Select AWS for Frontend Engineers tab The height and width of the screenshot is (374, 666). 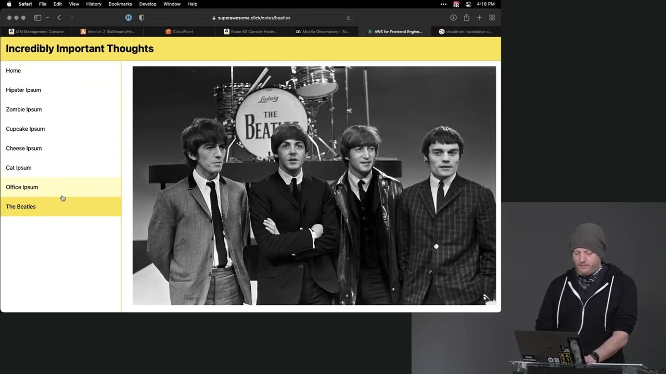coord(394,32)
